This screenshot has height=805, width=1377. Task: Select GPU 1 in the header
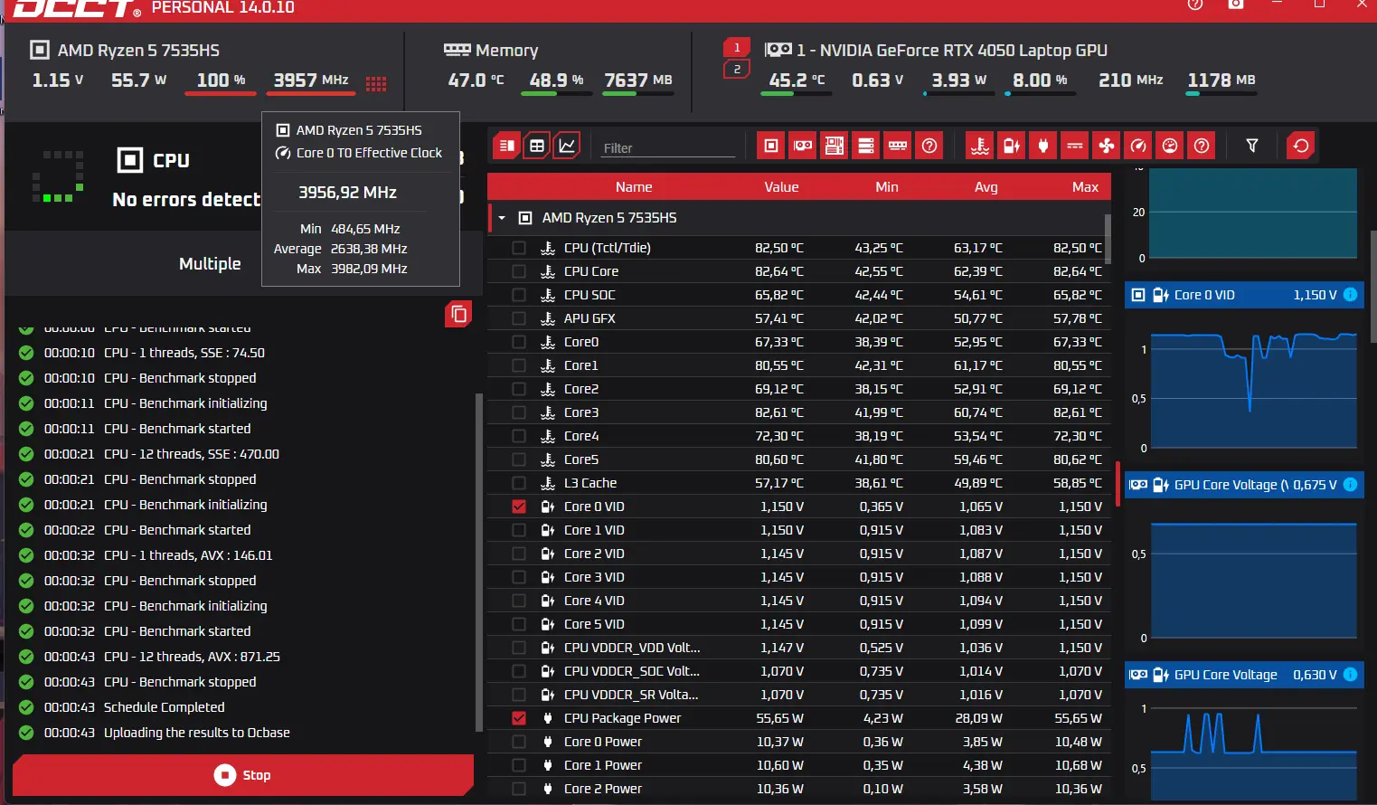click(x=737, y=48)
